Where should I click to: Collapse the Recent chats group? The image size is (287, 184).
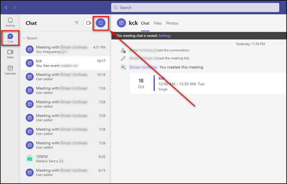[x=24, y=38]
